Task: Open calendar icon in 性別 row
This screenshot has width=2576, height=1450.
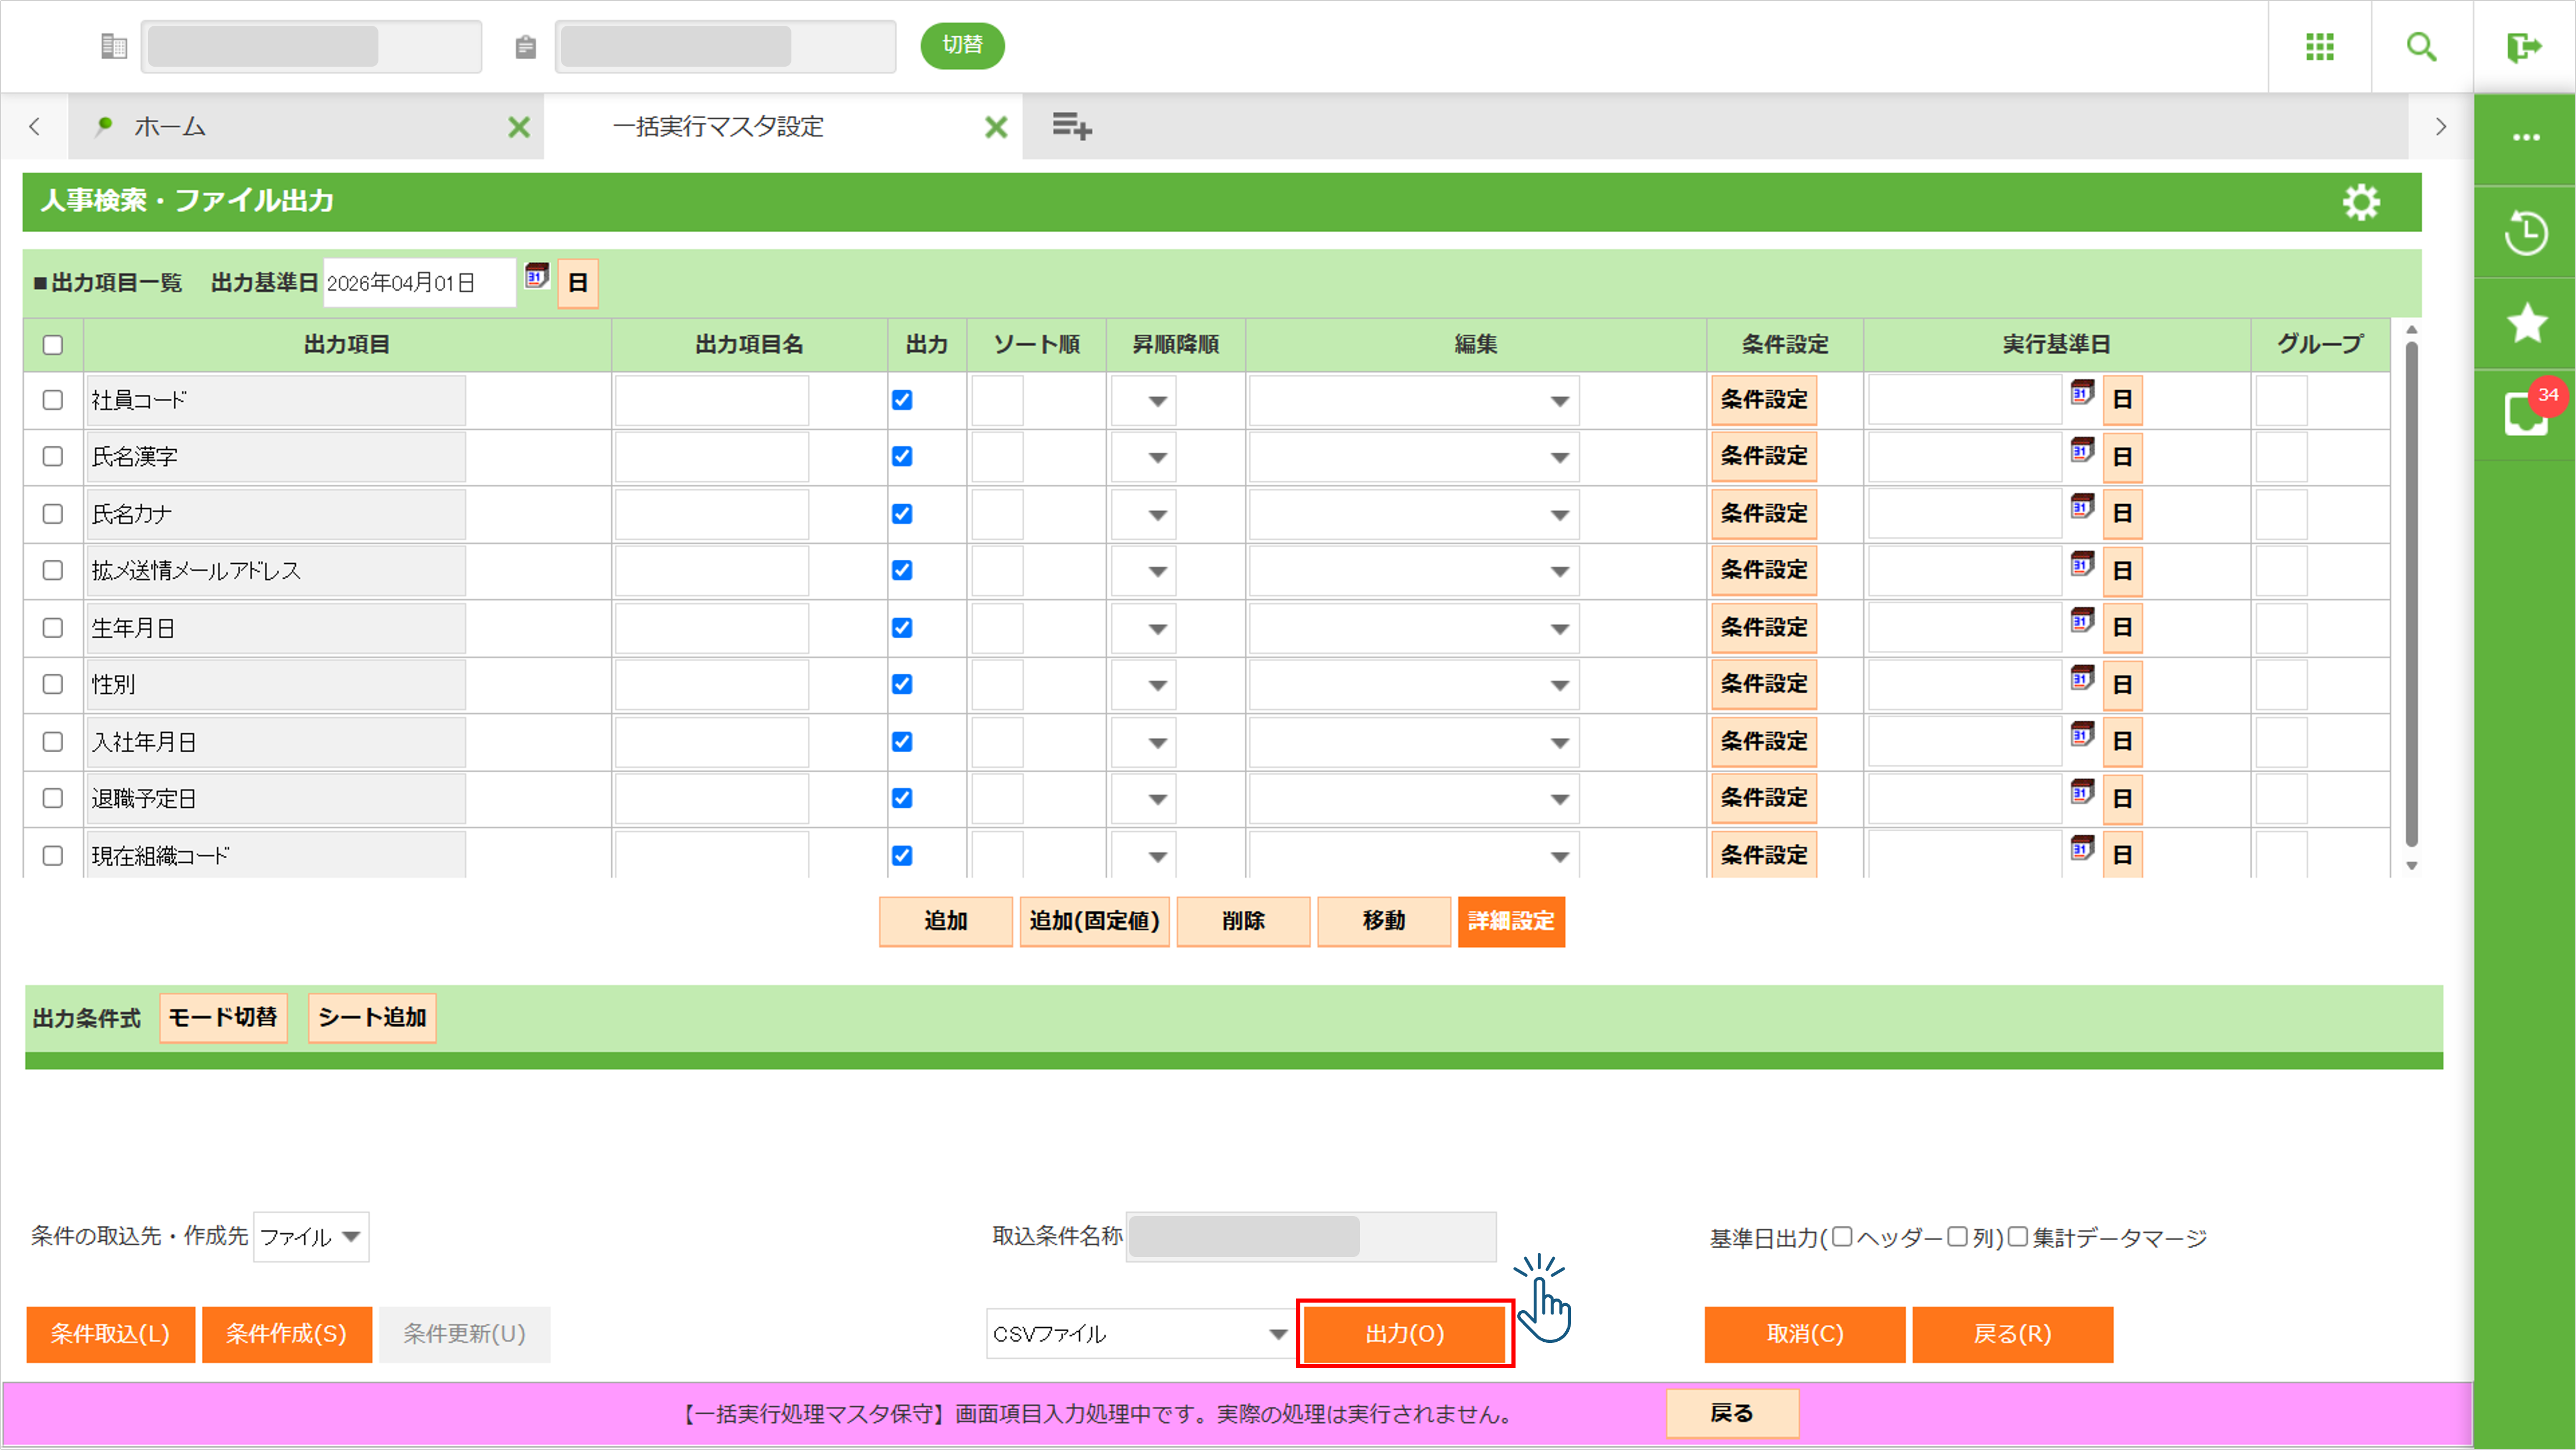Action: pos(2082,677)
